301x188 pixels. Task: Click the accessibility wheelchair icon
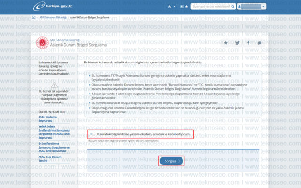tap(169, 6)
